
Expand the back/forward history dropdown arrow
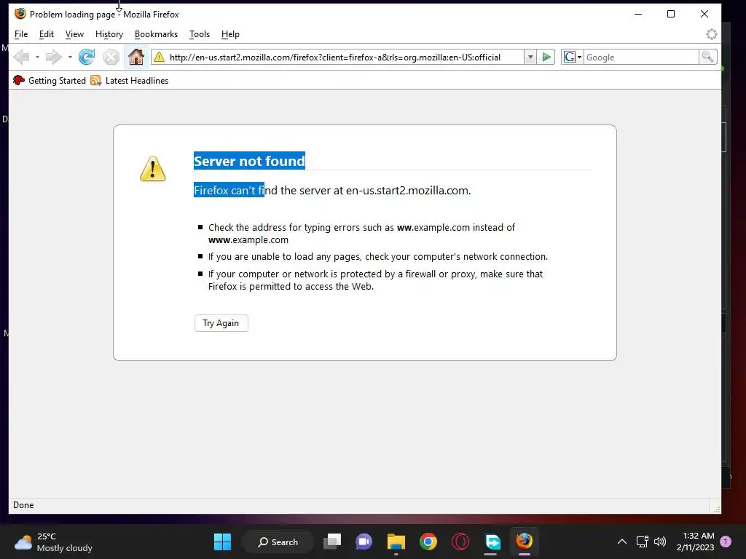pos(70,57)
